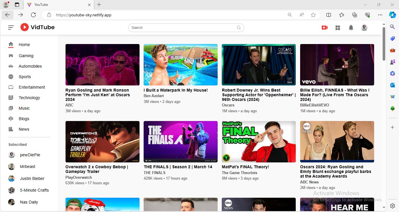Select the Entertainment category

click(x=32, y=87)
